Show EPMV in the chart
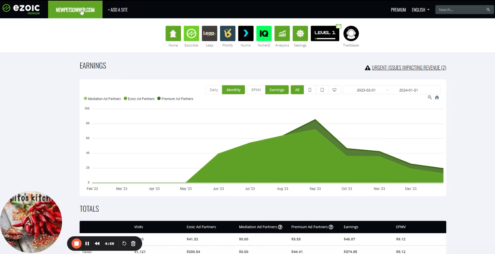The height and width of the screenshot is (254, 495). tap(256, 90)
